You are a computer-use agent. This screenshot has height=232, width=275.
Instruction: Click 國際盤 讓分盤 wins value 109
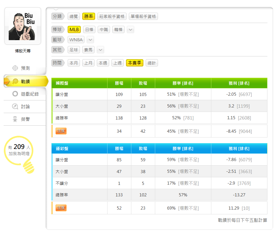(x=119, y=94)
